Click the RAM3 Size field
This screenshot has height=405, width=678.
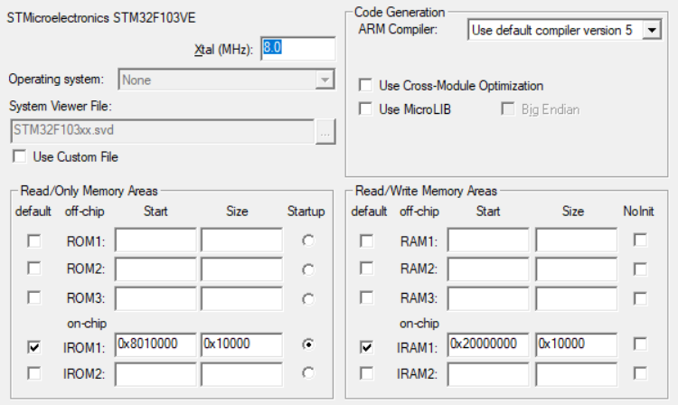pyautogui.click(x=577, y=298)
